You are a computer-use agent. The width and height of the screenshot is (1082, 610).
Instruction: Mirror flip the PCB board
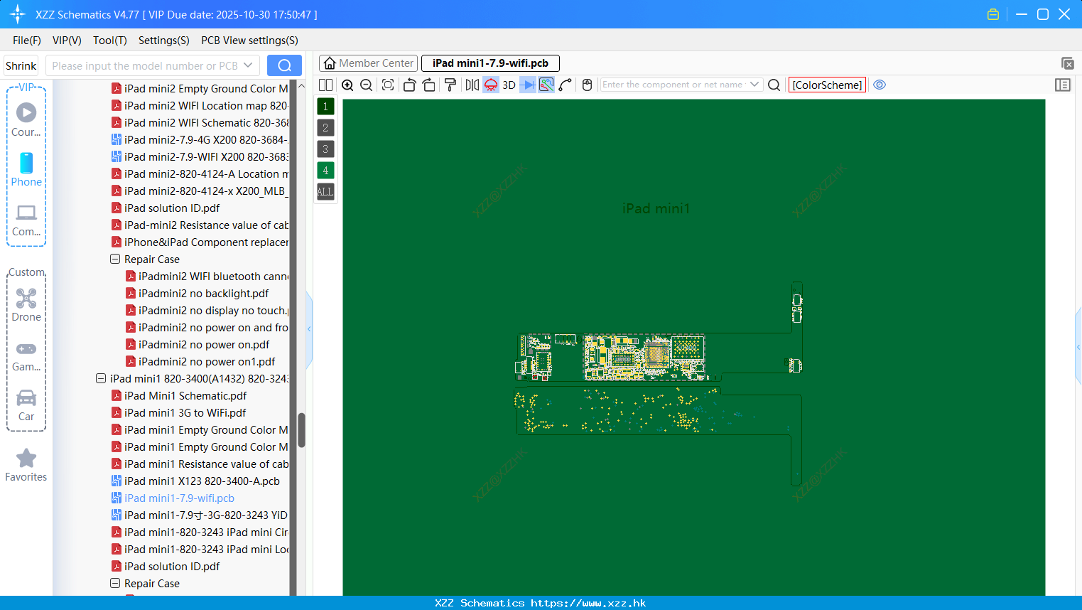472,85
